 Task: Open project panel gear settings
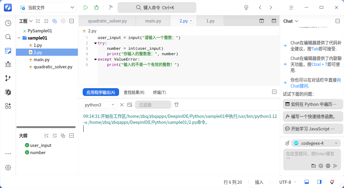[63, 21]
